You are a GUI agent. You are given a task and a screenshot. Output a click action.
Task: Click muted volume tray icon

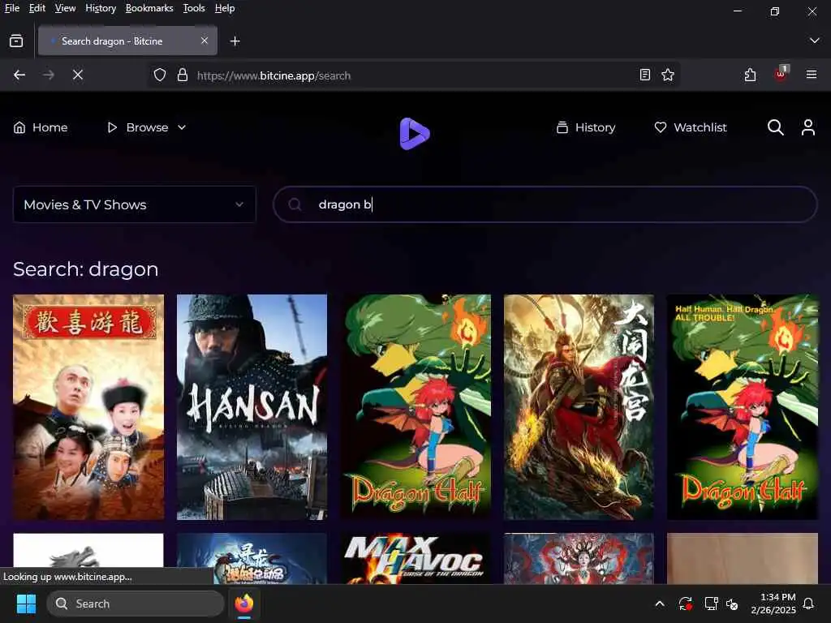pos(732,604)
